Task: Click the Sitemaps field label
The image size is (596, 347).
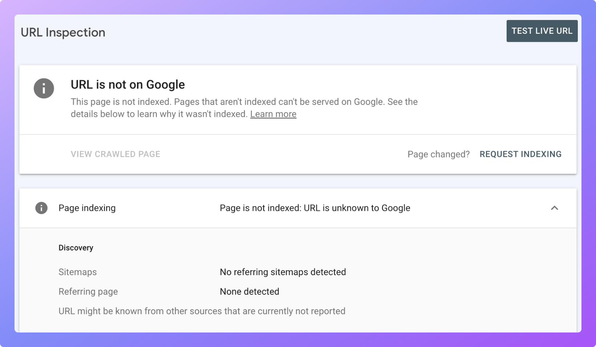Action: [77, 272]
